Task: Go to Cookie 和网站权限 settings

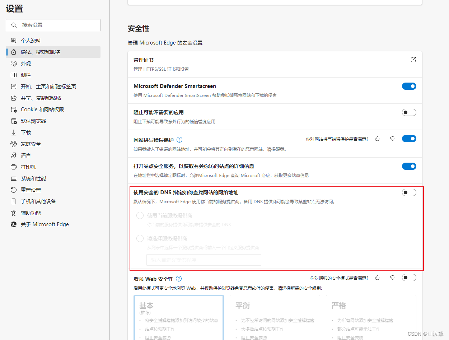Action: click(x=53, y=110)
